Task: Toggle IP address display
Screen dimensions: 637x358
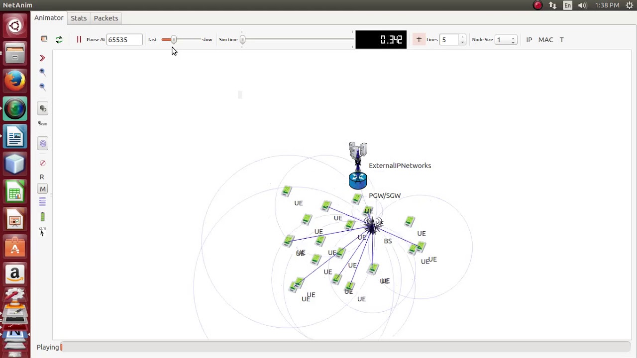Action: pyautogui.click(x=529, y=40)
